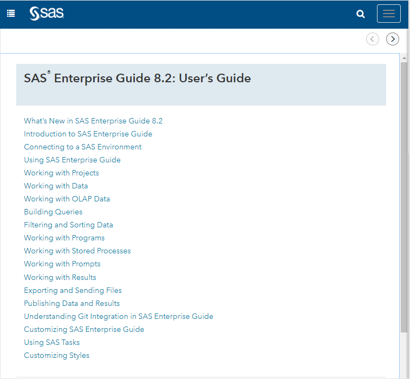410x379 pixels.
Task: Click the vertical scrollbar thumb
Action: (404, 195)
